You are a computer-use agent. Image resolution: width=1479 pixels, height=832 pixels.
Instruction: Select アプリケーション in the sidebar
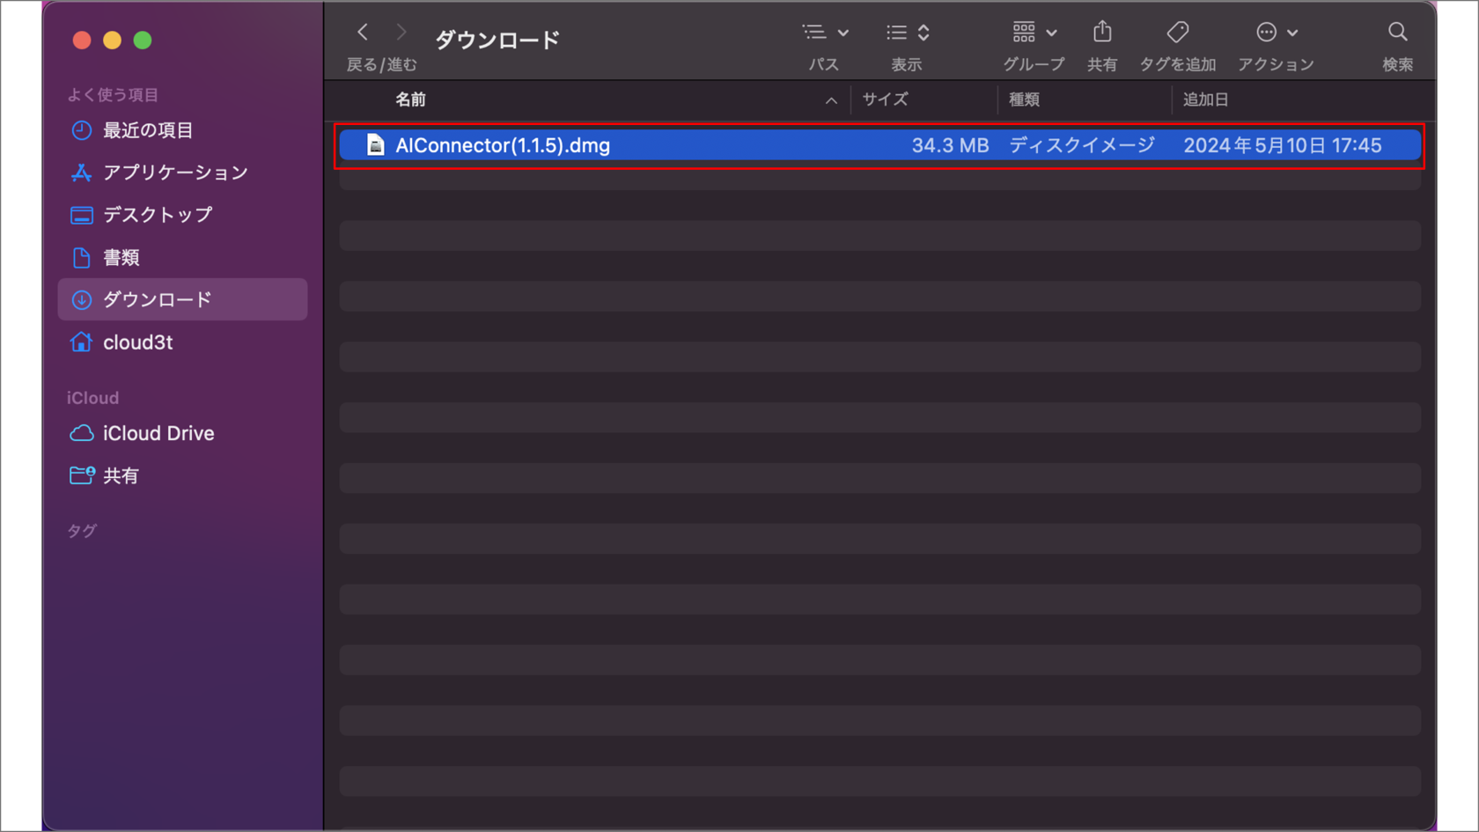click(175, 173)
